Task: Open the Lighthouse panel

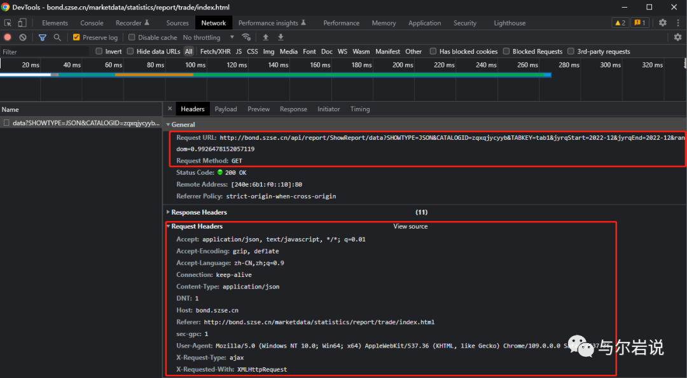Action: click(510, 23)
